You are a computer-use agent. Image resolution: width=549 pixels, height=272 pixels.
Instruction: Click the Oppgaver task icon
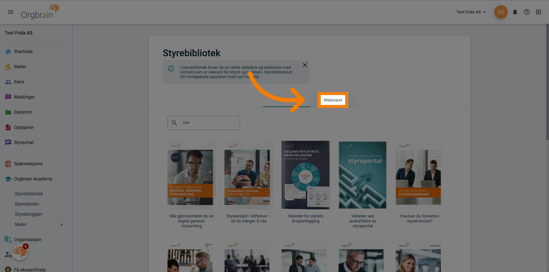[8, 127]
